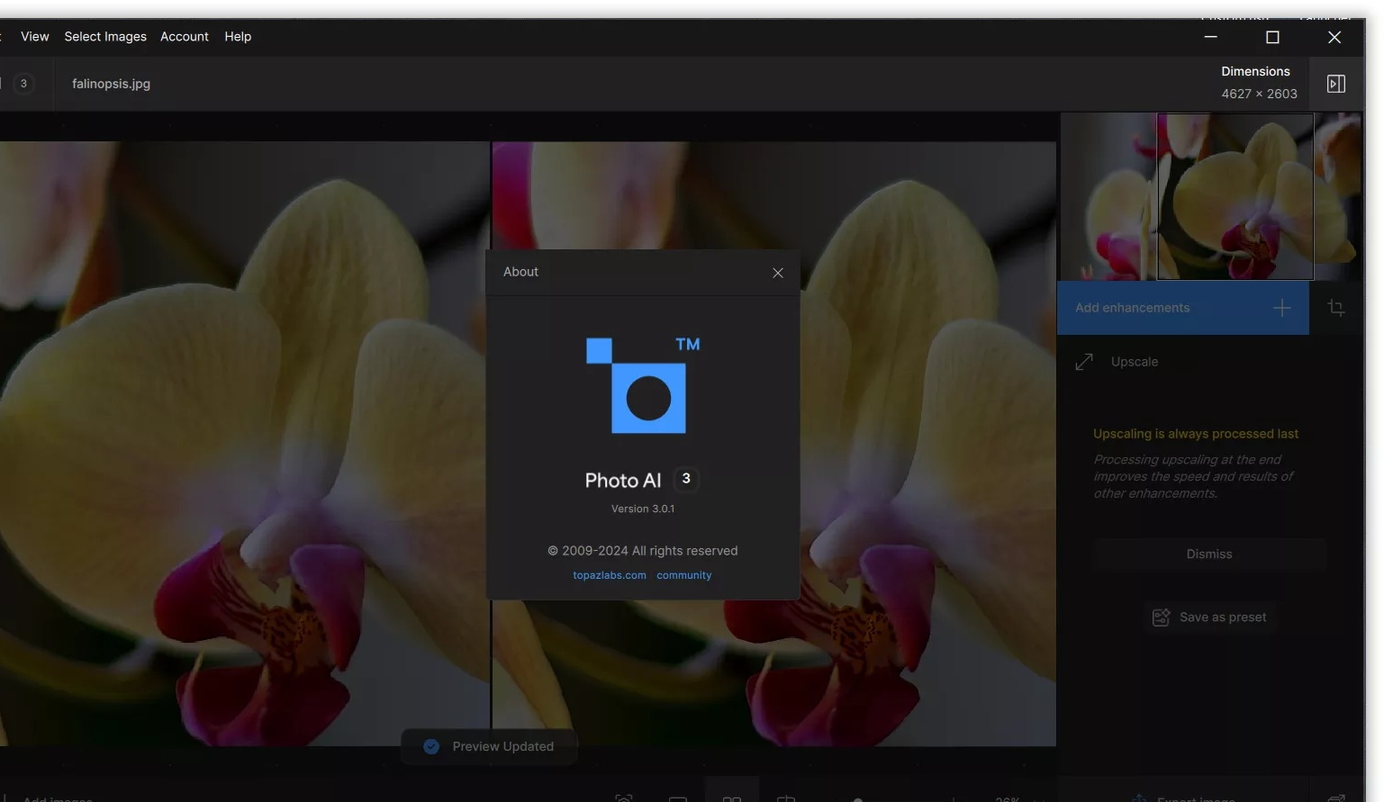Close the About dialog
This screenshot has height=802, width=1384.
tap(778, 273)
